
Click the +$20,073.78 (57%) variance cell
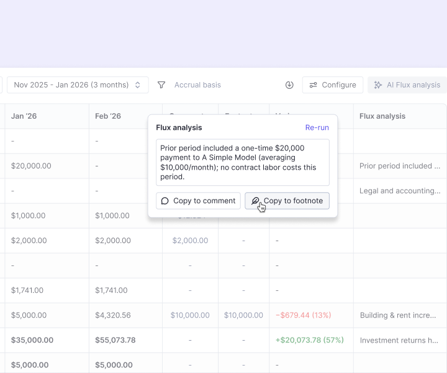coord(310,340)
